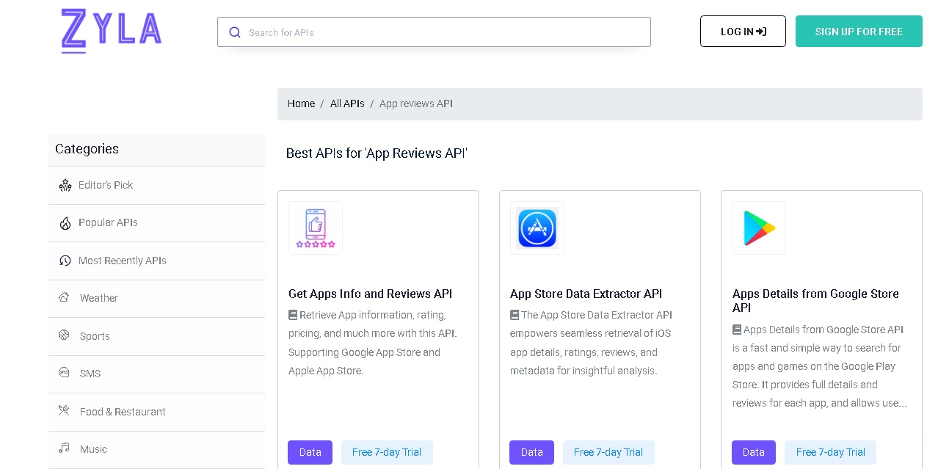Click the Sports ball icon

64,335
